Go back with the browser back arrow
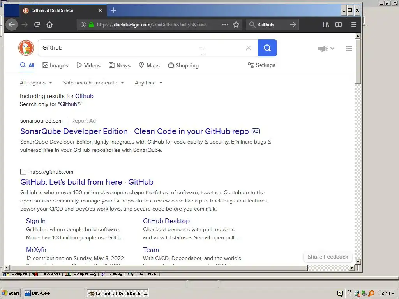 tap(12, 25)
